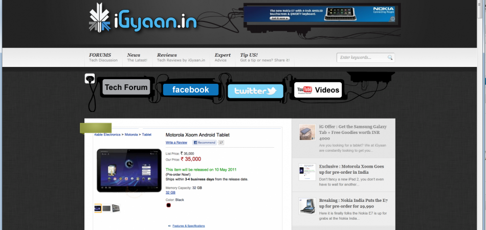Open the twitter button
The width and height of the screenshot is (486, 230).
[x=255, y=91]
